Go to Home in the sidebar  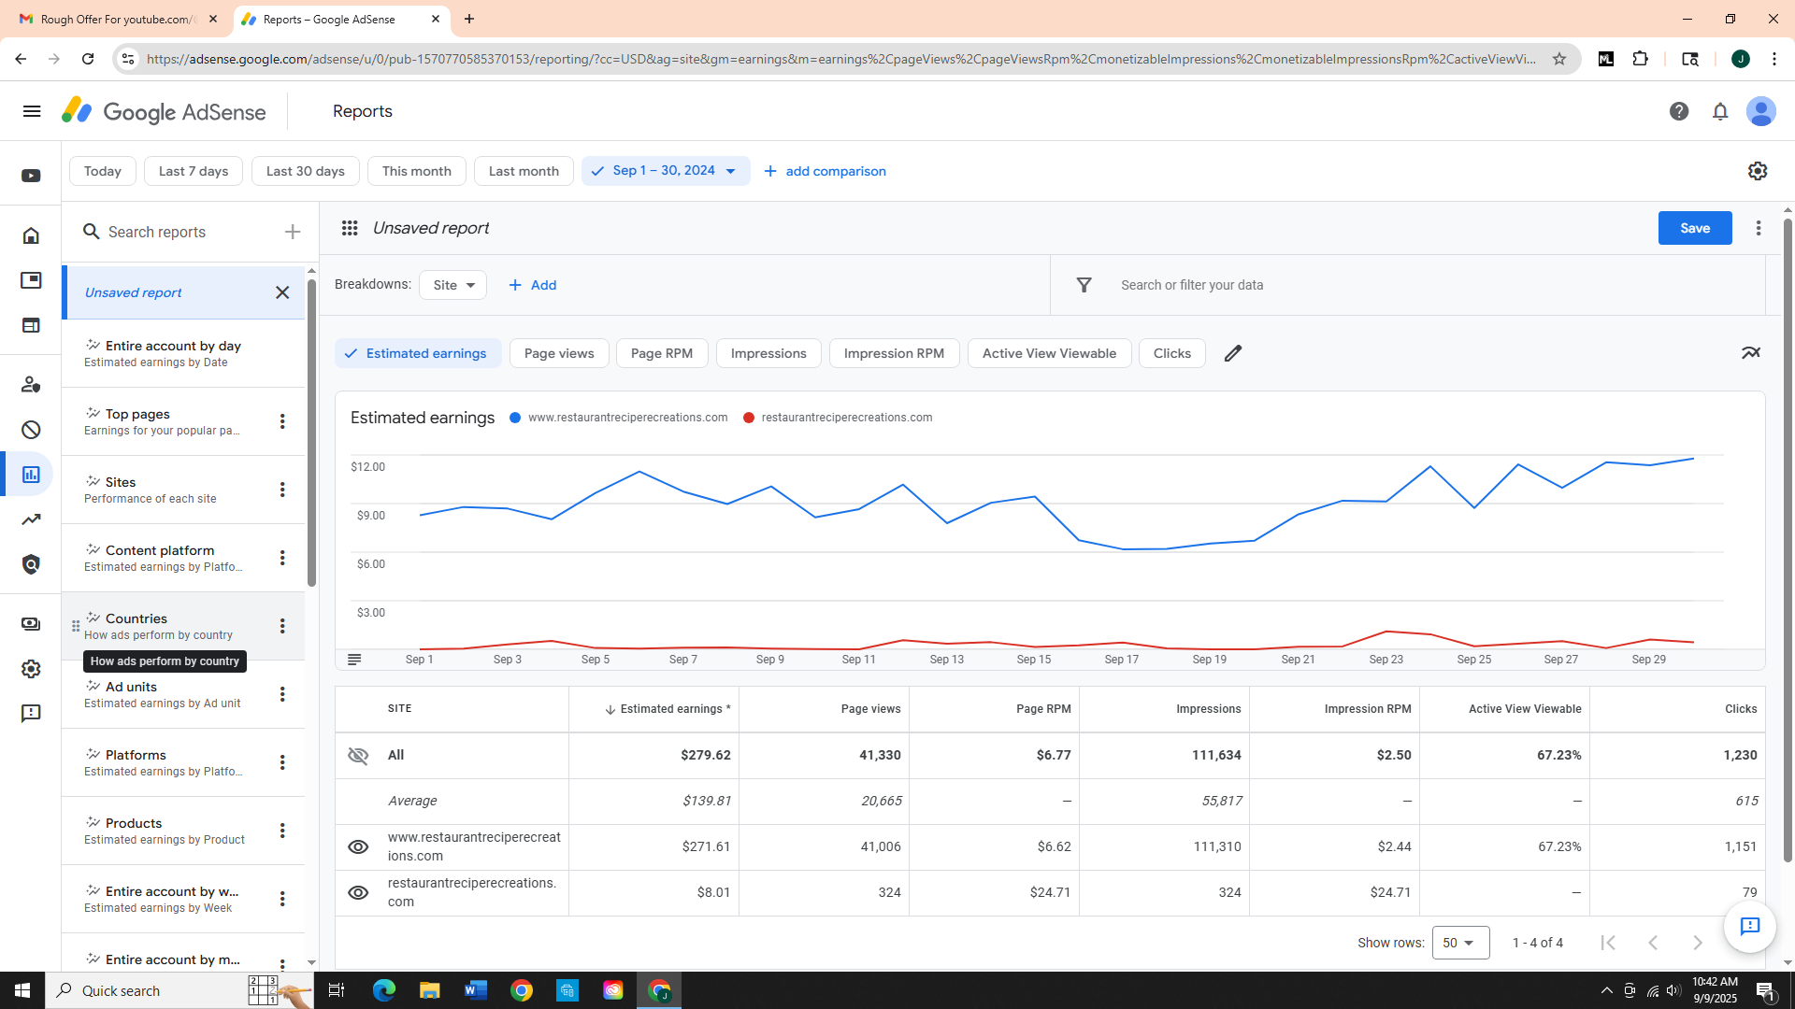click(x=31, y=235)
